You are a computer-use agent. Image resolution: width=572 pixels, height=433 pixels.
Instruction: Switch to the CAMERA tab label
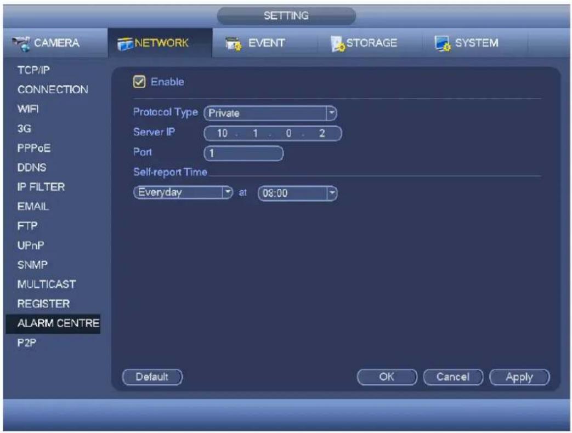tap(56, 43)
